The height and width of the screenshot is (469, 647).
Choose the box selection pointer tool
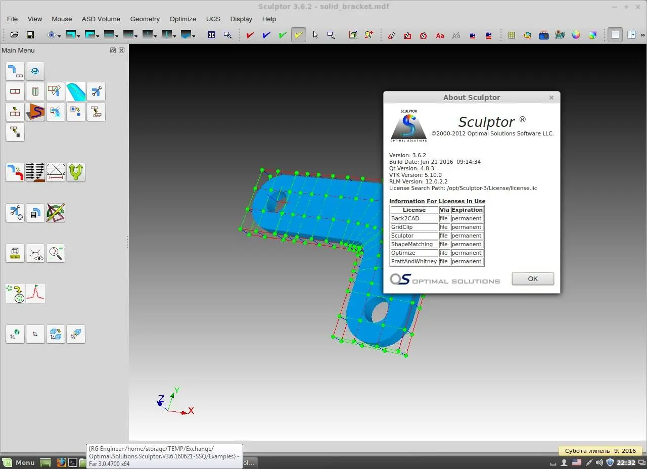tap(331, 35)
